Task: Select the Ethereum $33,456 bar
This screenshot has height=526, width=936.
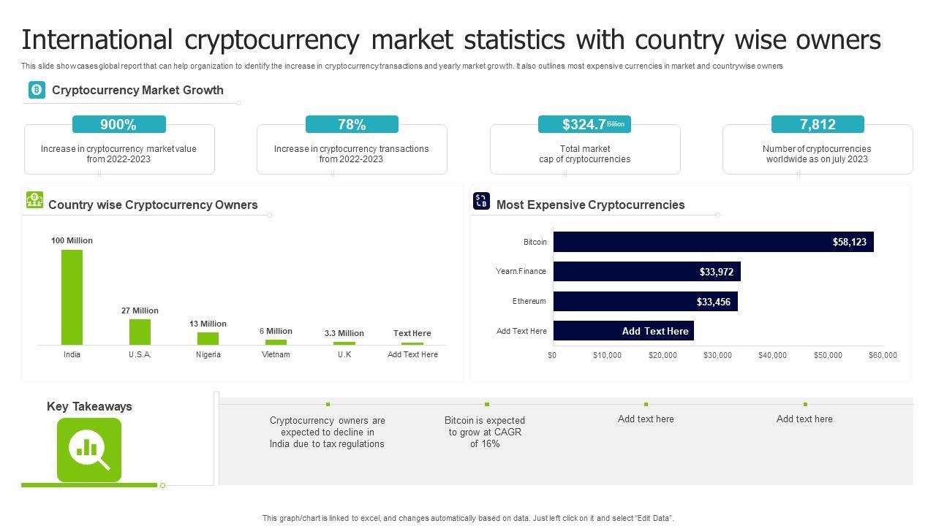Action: (645, 302)
